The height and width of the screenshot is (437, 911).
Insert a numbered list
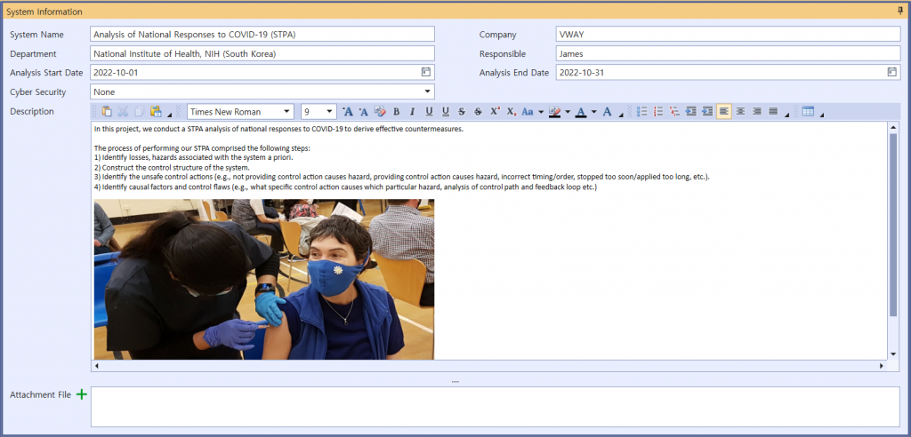tap(658, 111)
